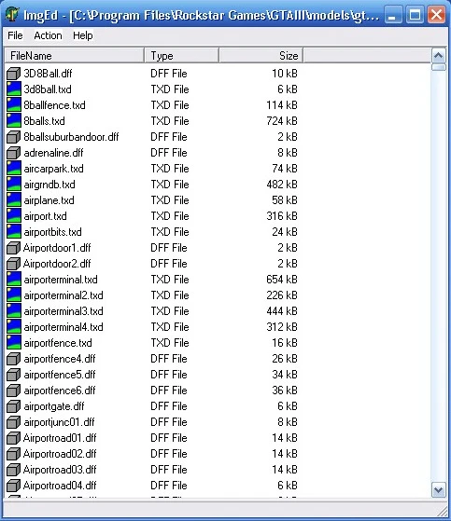Click the 26 kB size cell
This screenshot has width=451, height=521.
pyautogui.click(x=285, y=359)
